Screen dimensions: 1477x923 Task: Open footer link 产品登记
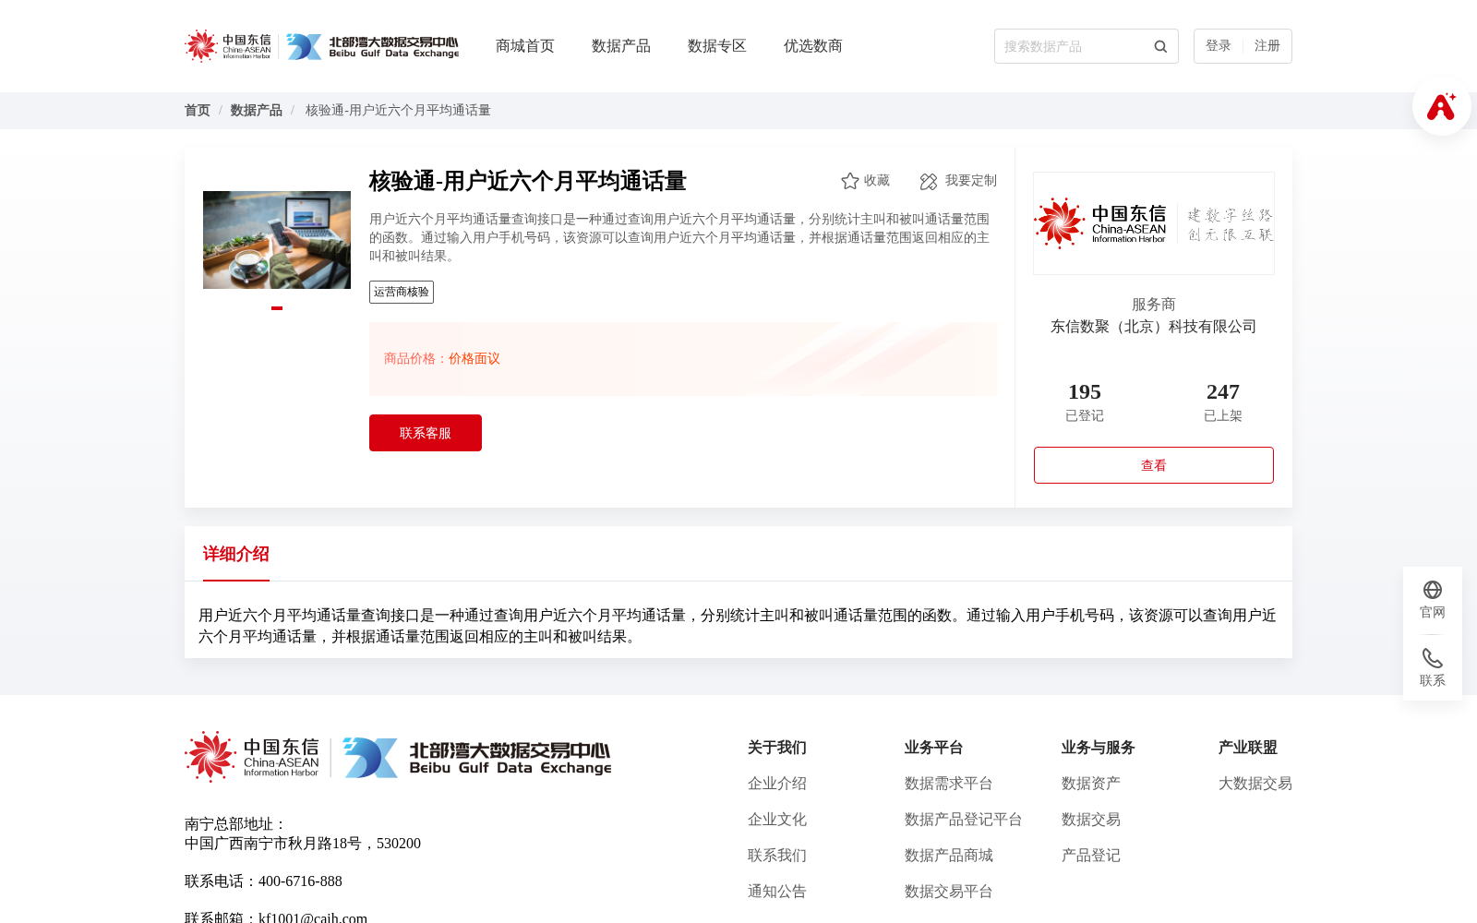coord(1091,856)
